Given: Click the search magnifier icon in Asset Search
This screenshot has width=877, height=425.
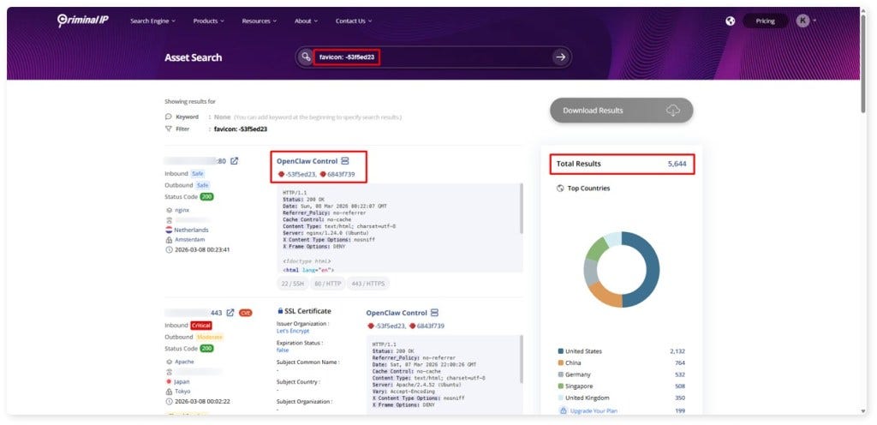Looking at the screenshot, I should pos(305,57).
